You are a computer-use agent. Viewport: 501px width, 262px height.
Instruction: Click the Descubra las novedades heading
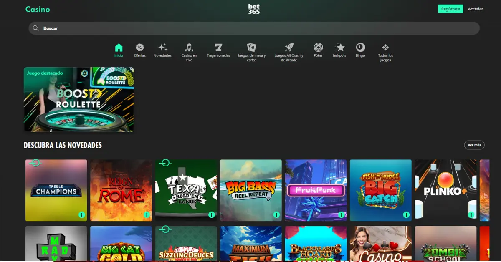63,145
